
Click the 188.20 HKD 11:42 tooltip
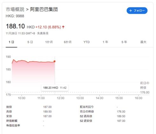coord(55,88)
